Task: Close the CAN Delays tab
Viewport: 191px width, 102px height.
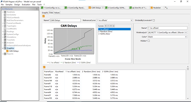Action: pos(103,8)
